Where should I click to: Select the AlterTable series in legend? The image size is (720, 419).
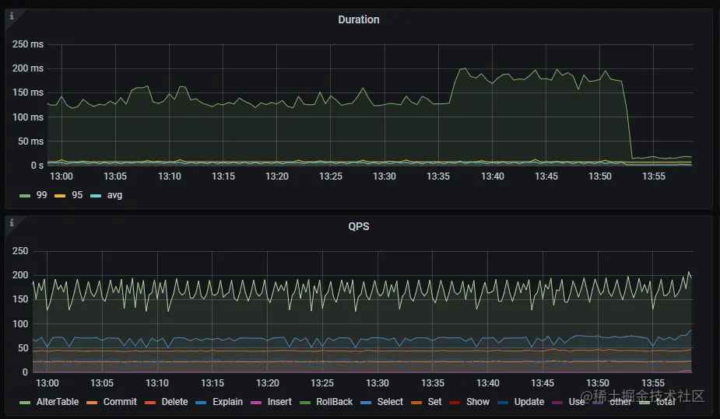pos(58,402)
